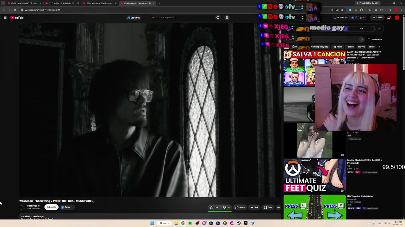Screen dimensions: 405x227
Task: Share this video
Action: click(240, 207)
